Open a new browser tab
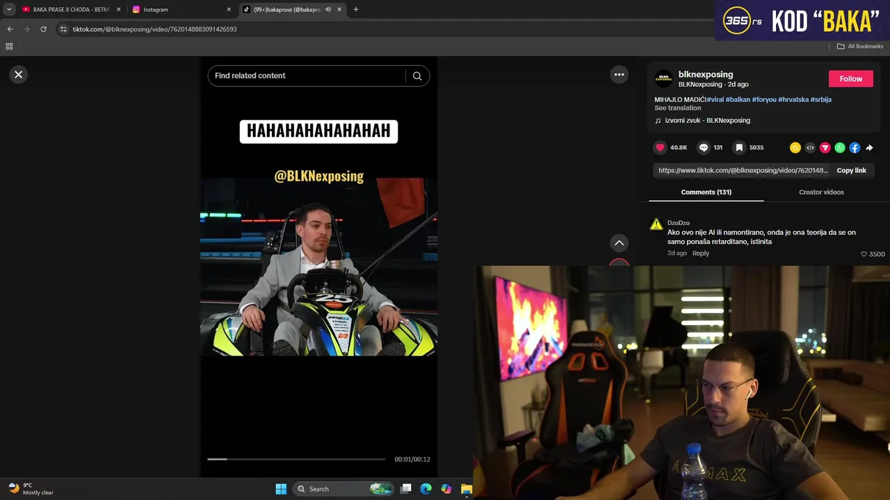This screenshot has height=500, width=890. click(355, 10)
